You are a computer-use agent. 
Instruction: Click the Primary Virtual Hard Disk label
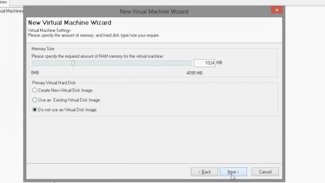point(54,83)
